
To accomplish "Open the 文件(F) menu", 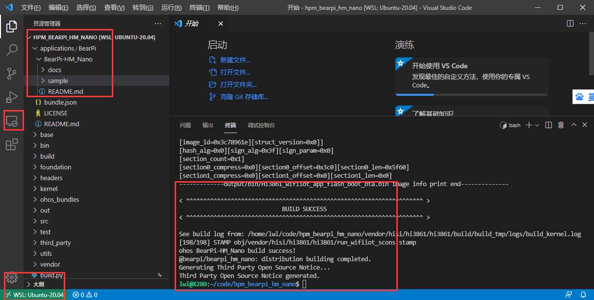I will point(31,8).
